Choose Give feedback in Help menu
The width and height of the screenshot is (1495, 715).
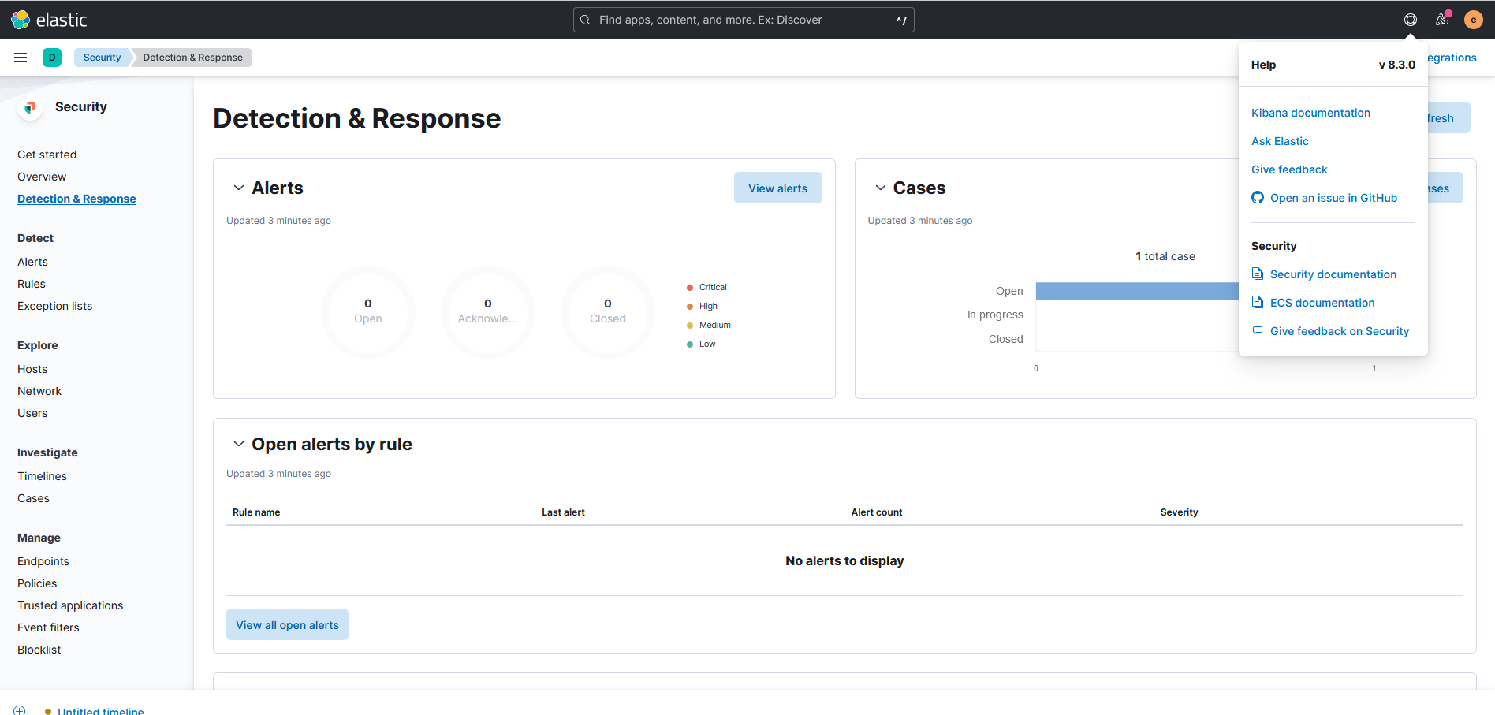pyautogui.click(x=1289, y=169)
